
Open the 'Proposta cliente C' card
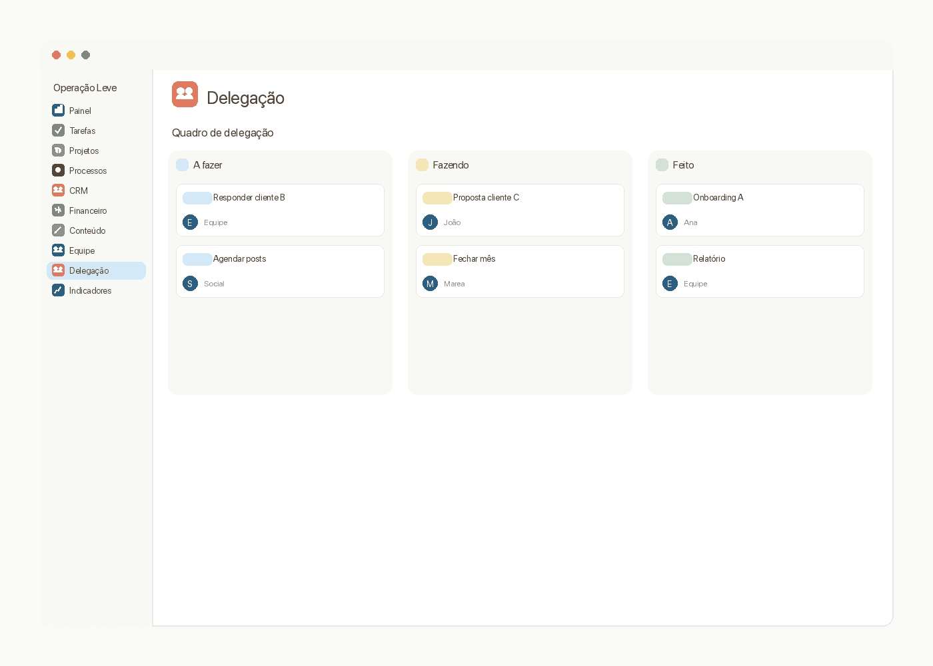(x=520, y=210)
